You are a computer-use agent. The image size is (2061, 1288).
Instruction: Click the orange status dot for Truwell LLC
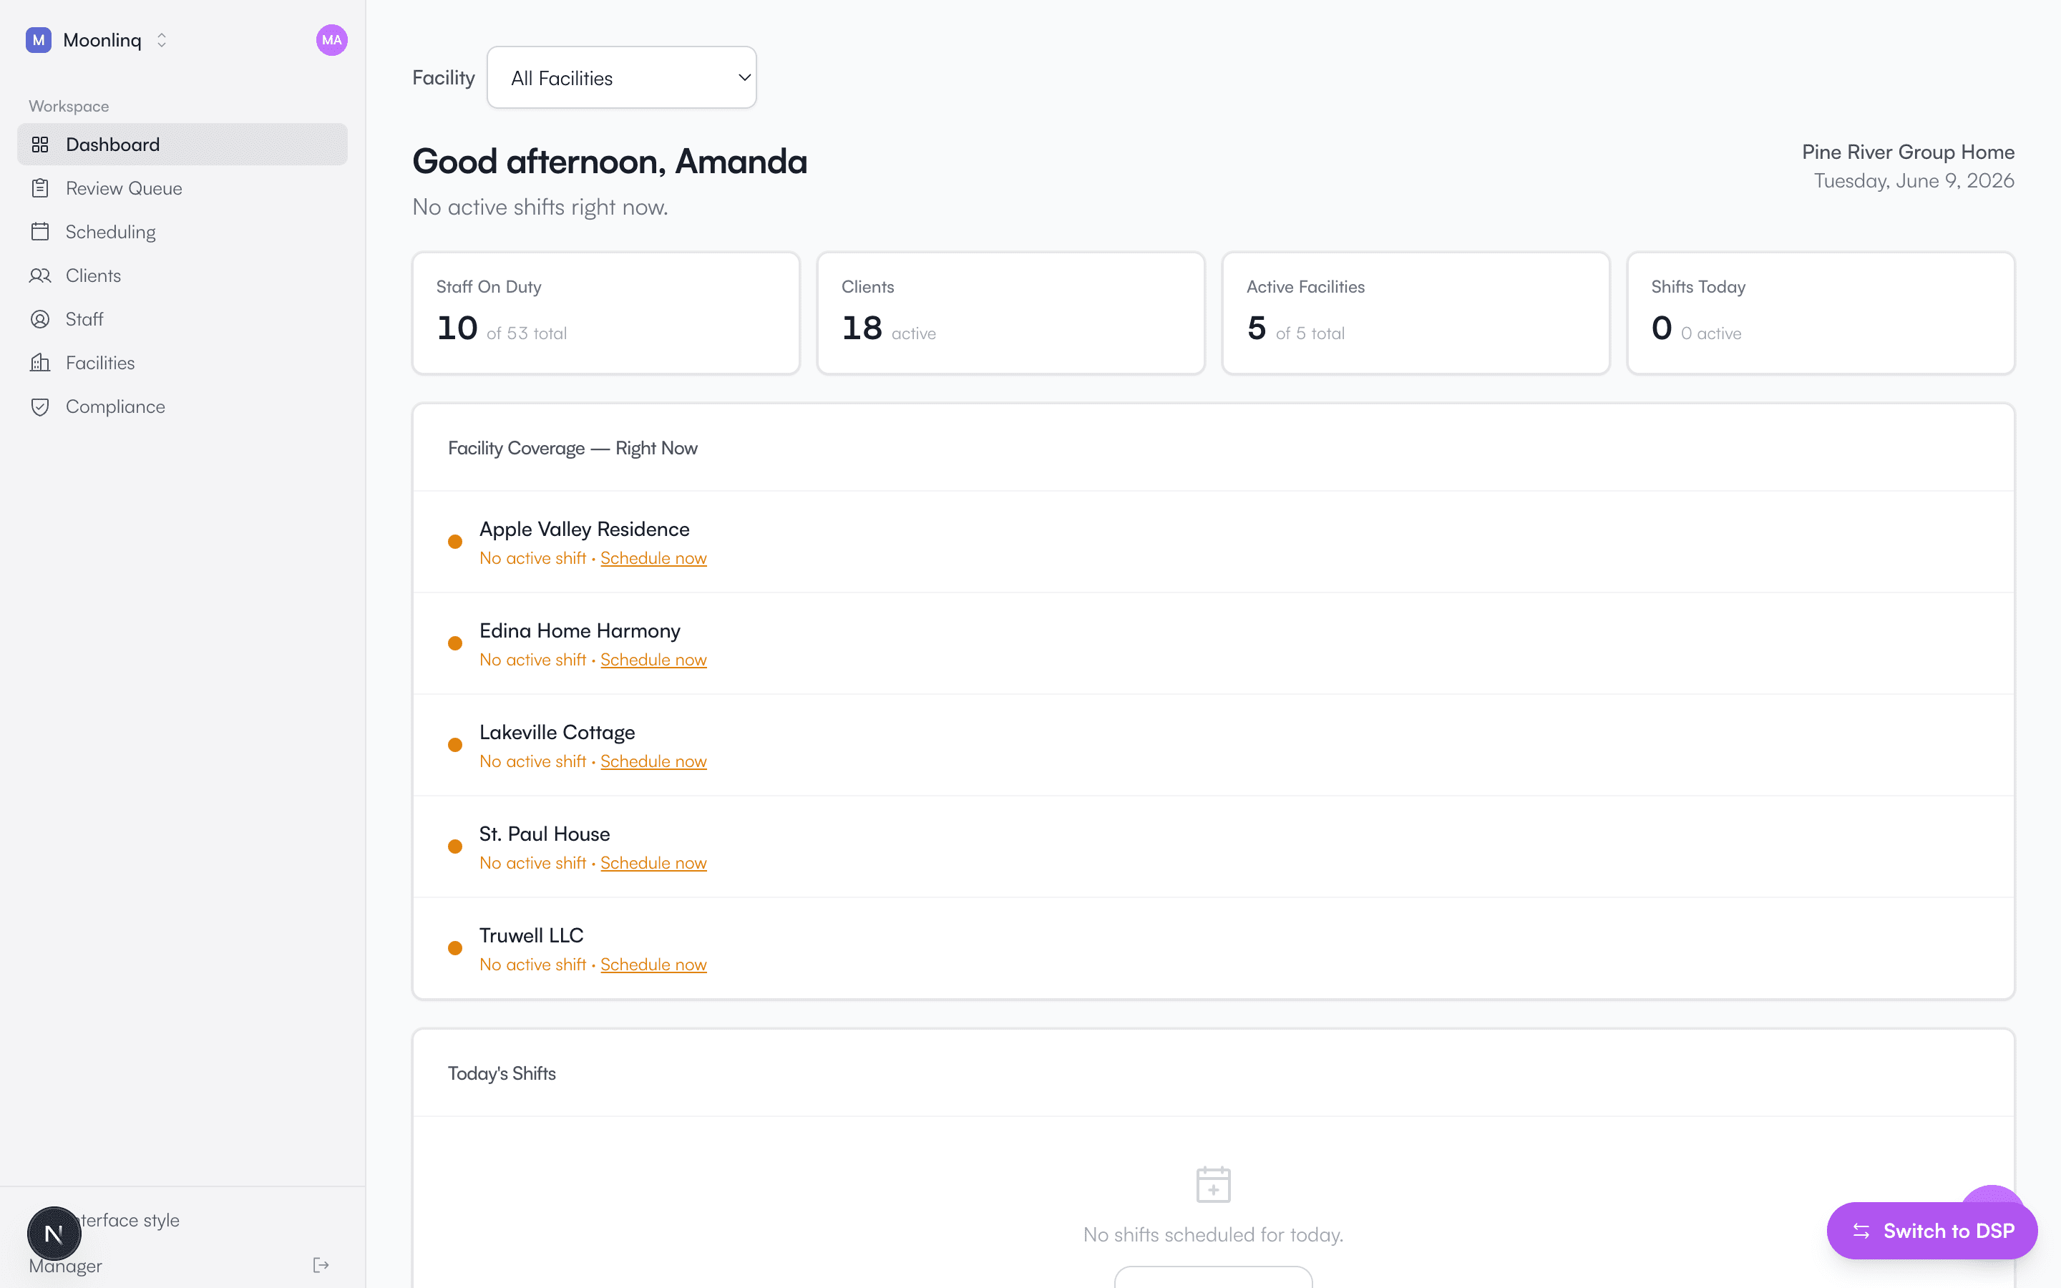455,948
